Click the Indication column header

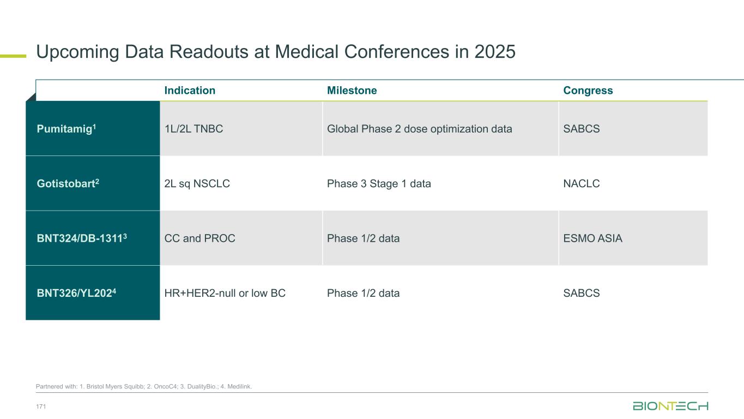(190, 91)
